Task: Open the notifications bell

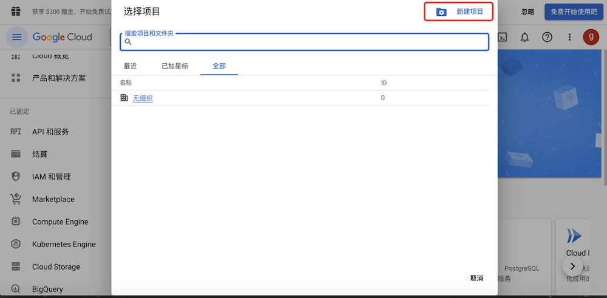Action: tap(524, 37)
